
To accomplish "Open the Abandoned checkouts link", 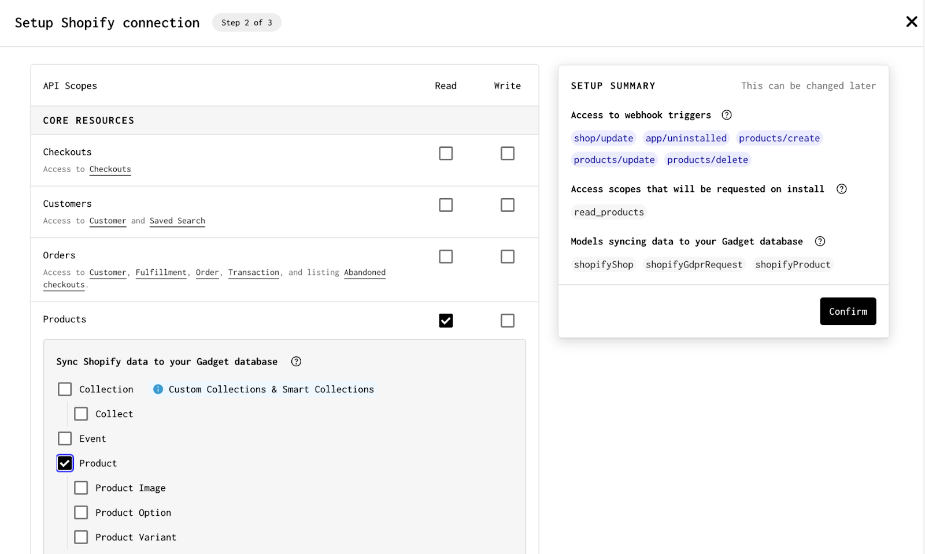I will (364, 273).
